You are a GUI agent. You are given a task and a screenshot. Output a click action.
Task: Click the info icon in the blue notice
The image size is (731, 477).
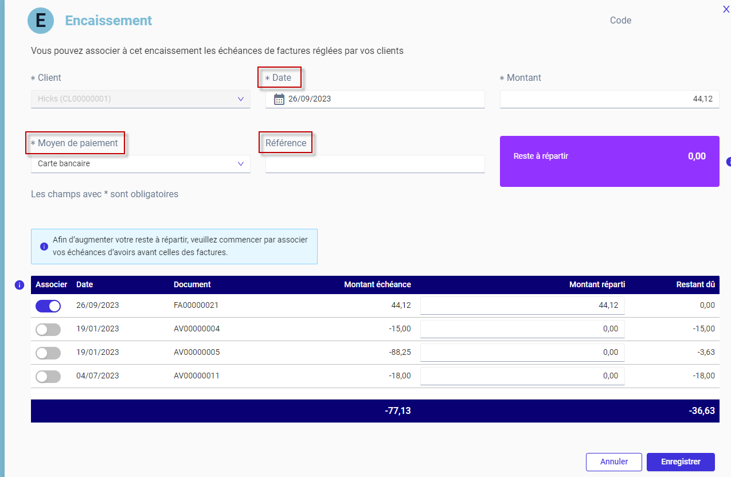pos(44,247)
